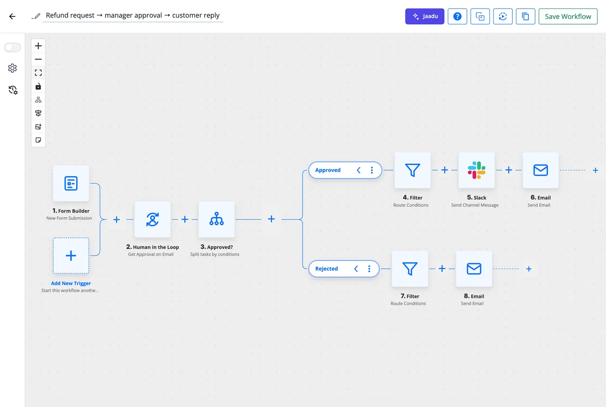Open Approved route three-dot menu
The image size is (606, 407).
coord(372,170)
